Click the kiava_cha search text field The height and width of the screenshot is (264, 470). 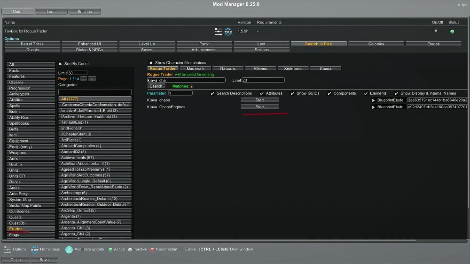(186, 80)
